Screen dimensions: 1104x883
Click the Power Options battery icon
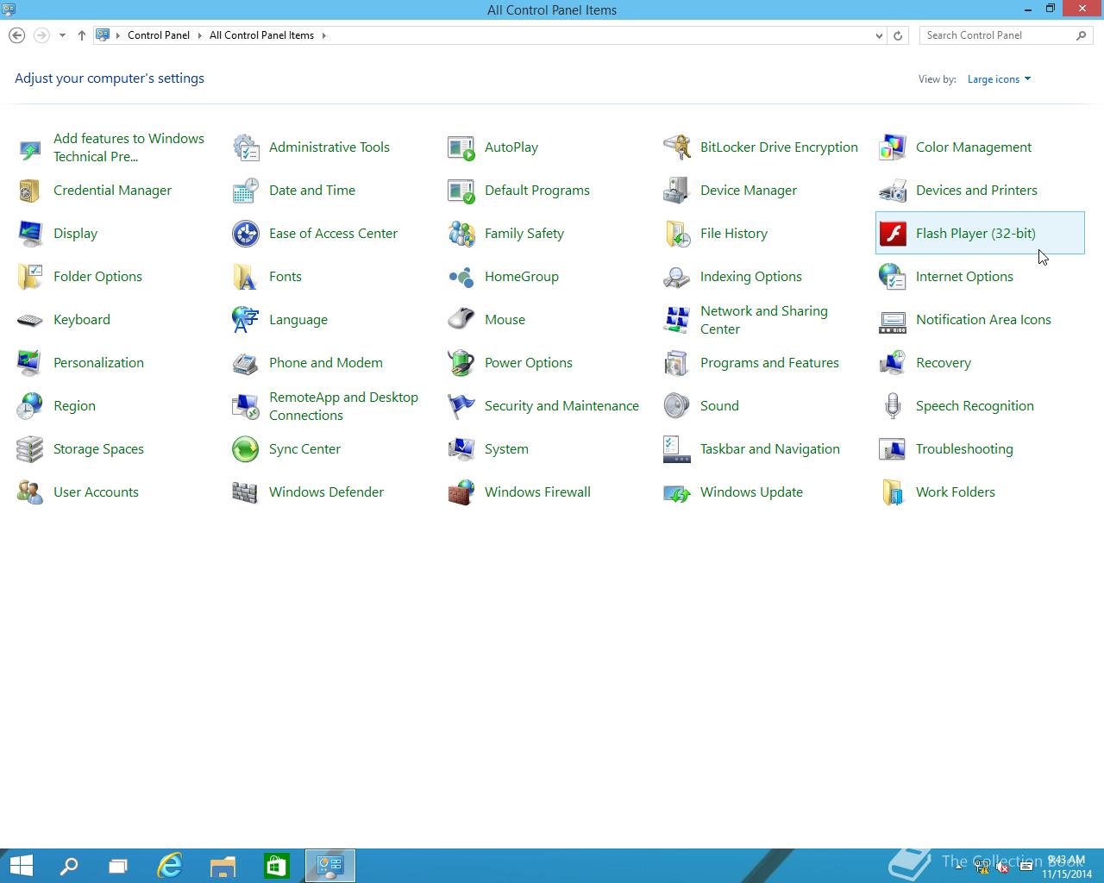click(x=461, y=363)
